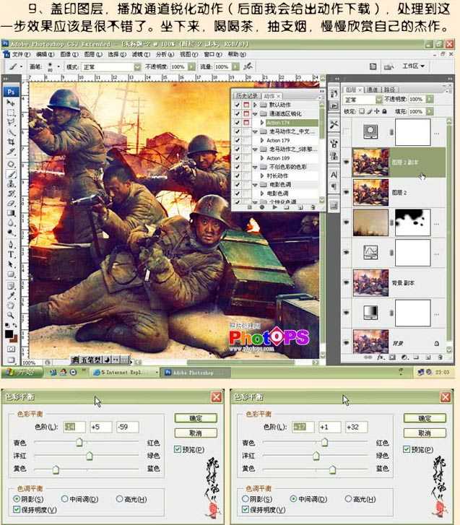Expand the 默认动作 action set
The image size is (460, 525).
[255, 105]
